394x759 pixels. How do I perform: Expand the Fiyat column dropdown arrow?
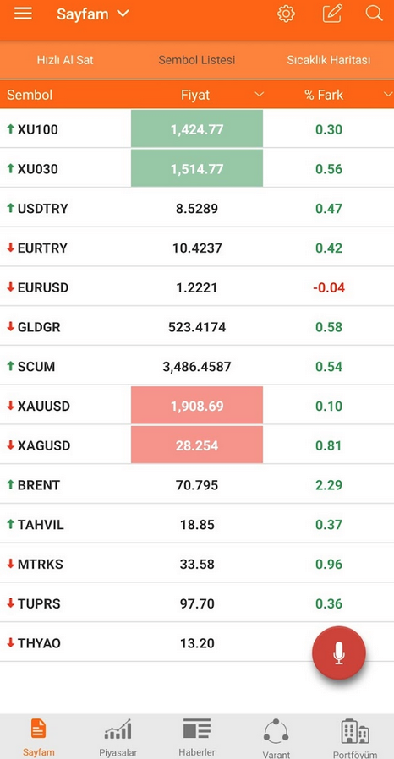click(260, 95)
